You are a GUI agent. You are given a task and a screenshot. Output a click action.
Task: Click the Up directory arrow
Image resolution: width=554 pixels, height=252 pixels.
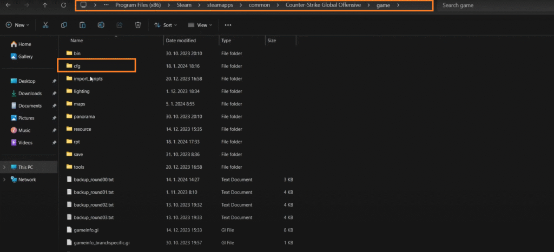[x=45, y=5]
